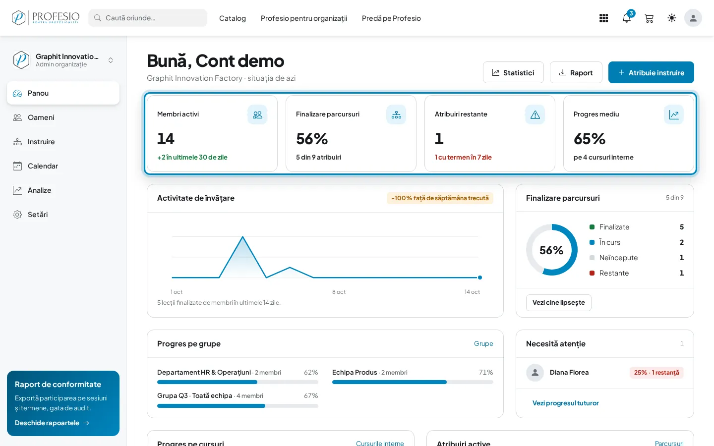Image resolution: width=714 pixels, height=446 pixels.
Task: Open Profesio pentru organizații
Action: [x=304, y=18]
